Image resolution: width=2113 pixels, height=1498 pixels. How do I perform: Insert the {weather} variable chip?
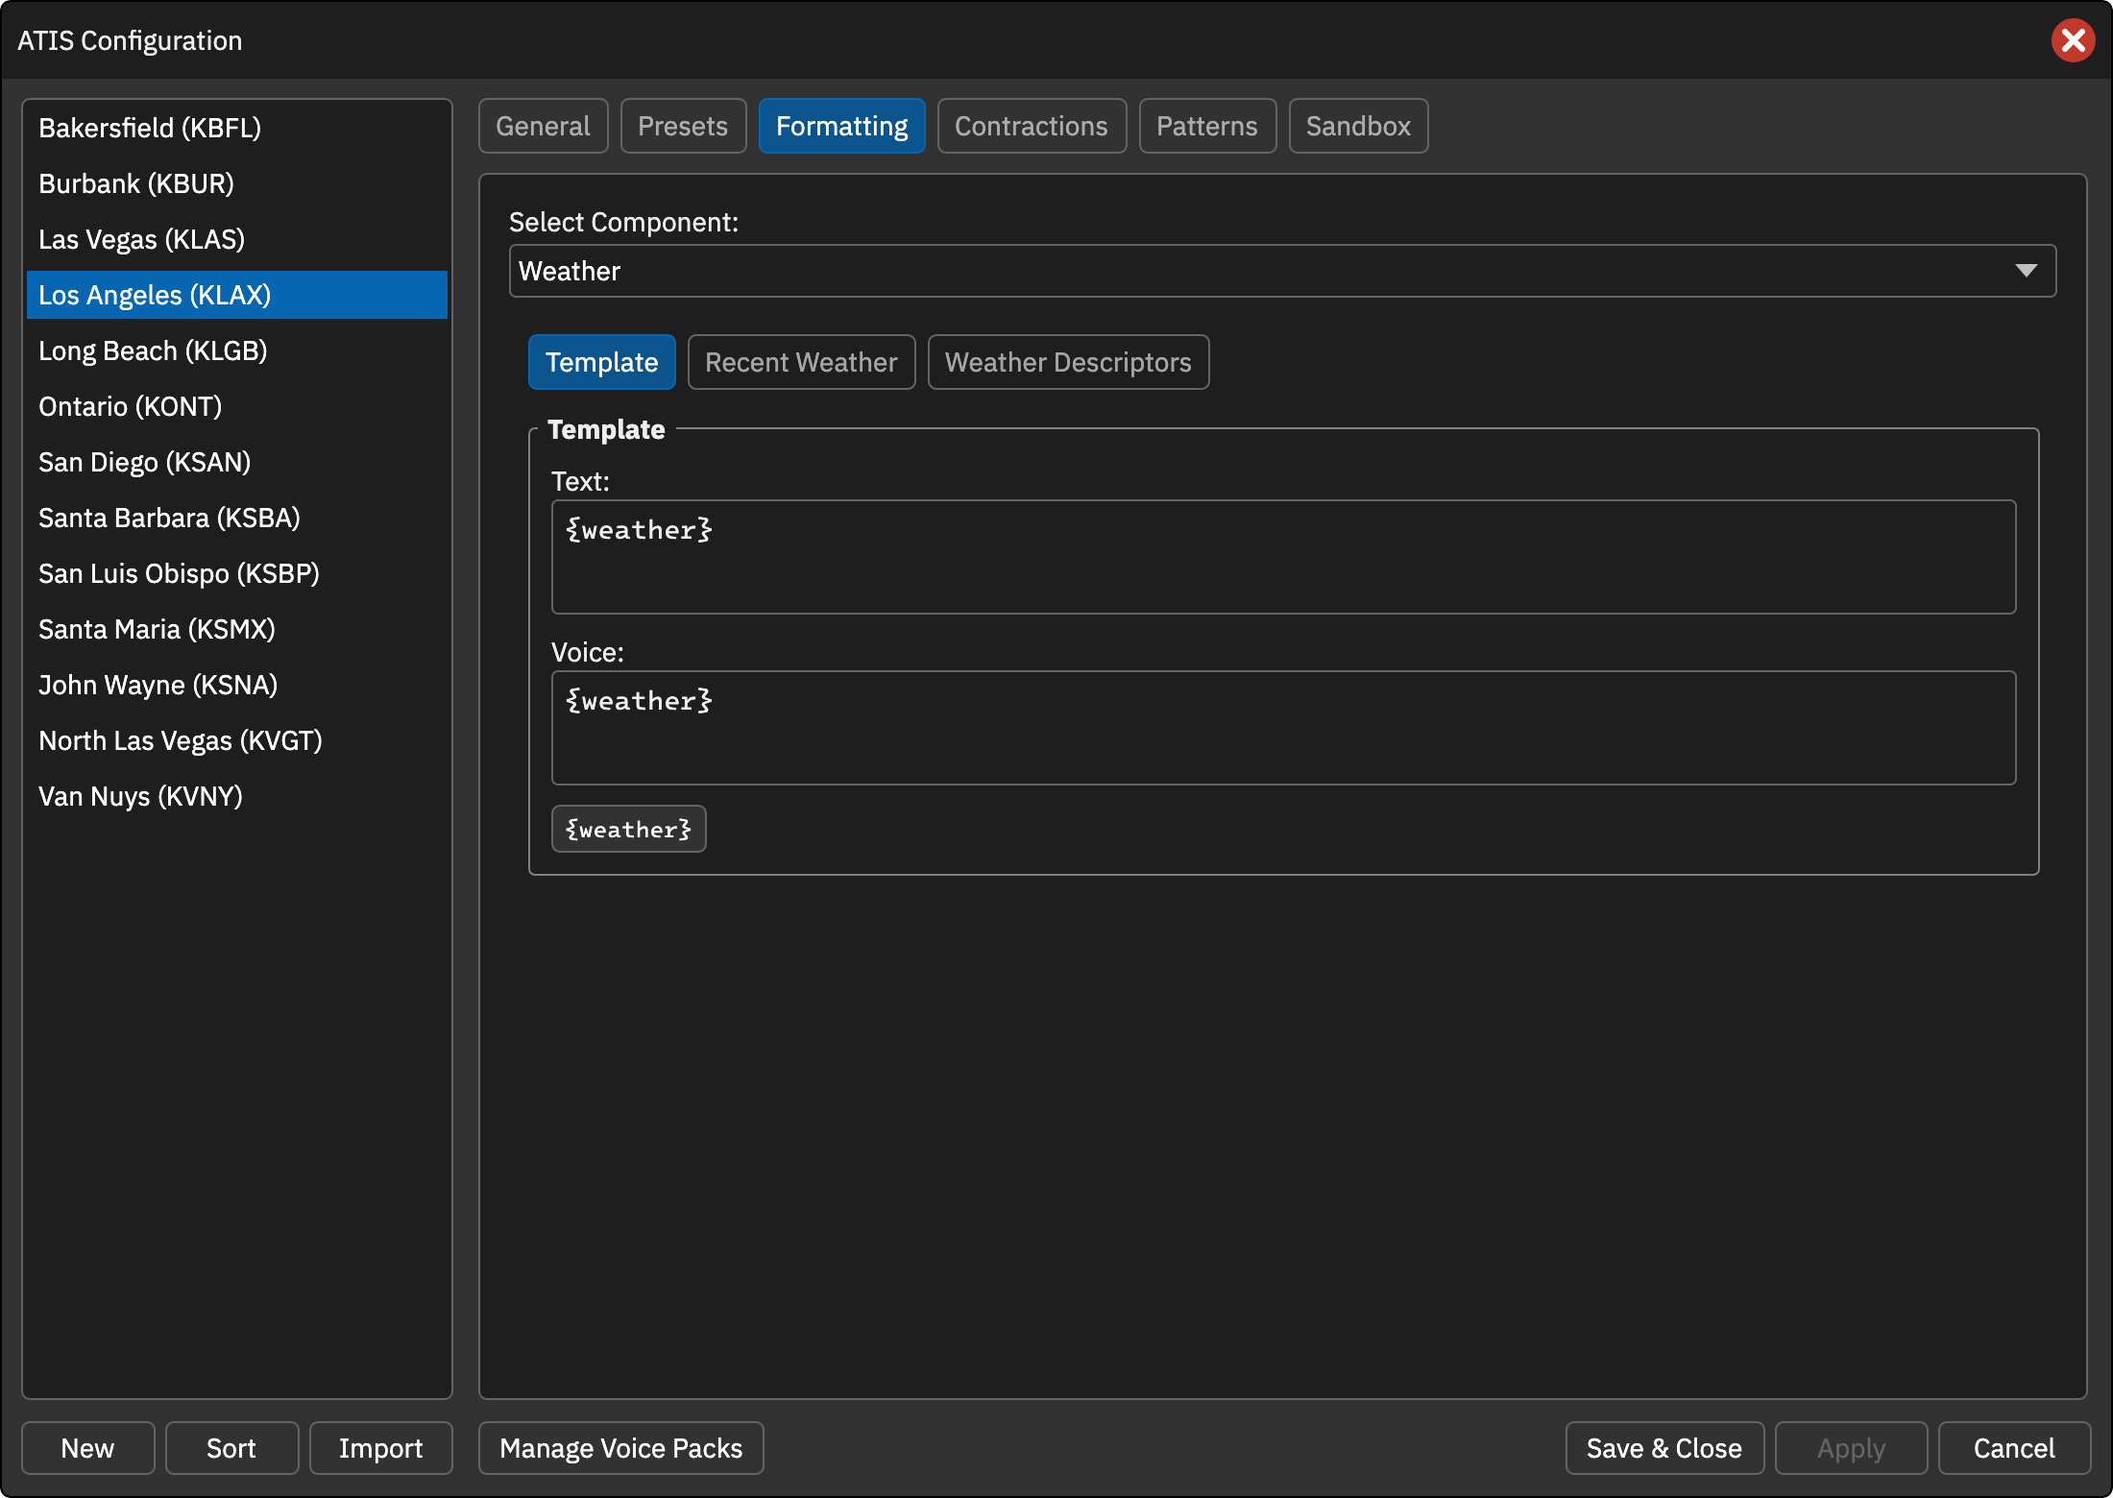click(x=628, y=829)
